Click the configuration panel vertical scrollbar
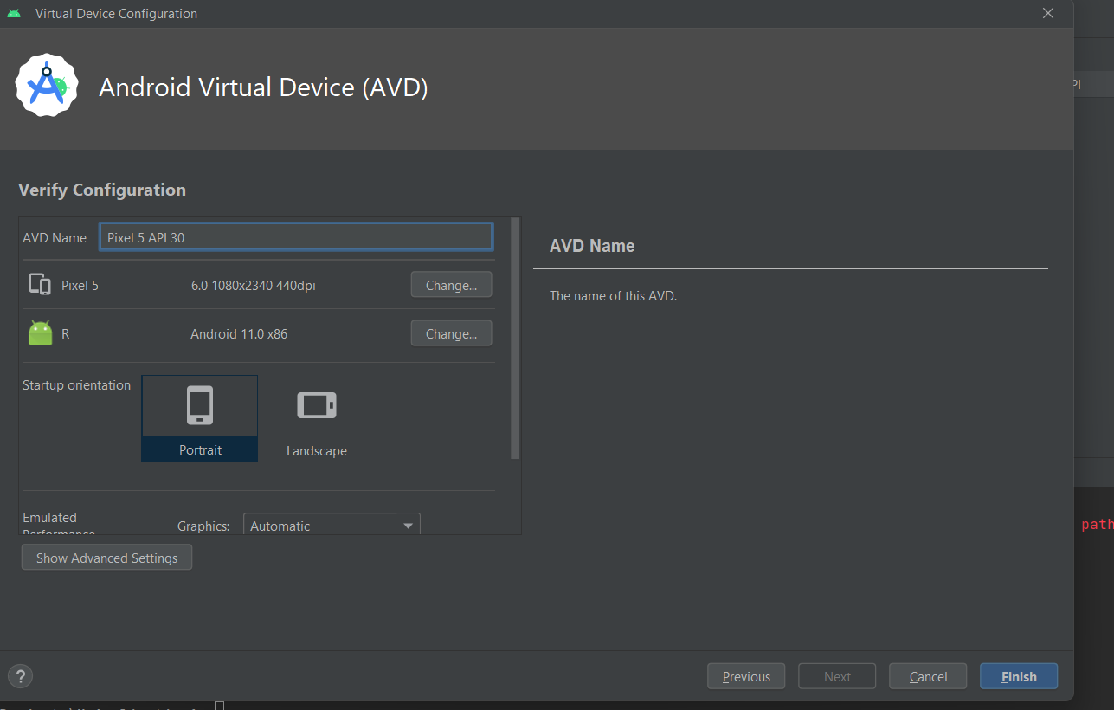 [516, 338]
